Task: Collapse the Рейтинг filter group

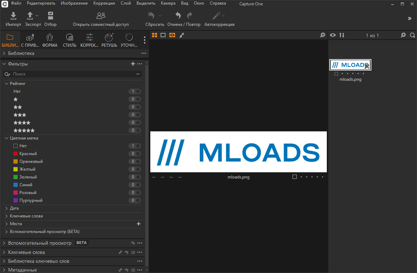Action: (x=6, y=84)
